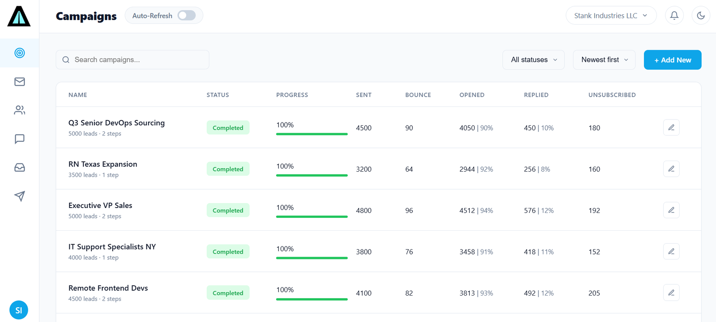Click the RN Texas Expansion name
This screenshot has height=322, width=716.
point(103,164)
